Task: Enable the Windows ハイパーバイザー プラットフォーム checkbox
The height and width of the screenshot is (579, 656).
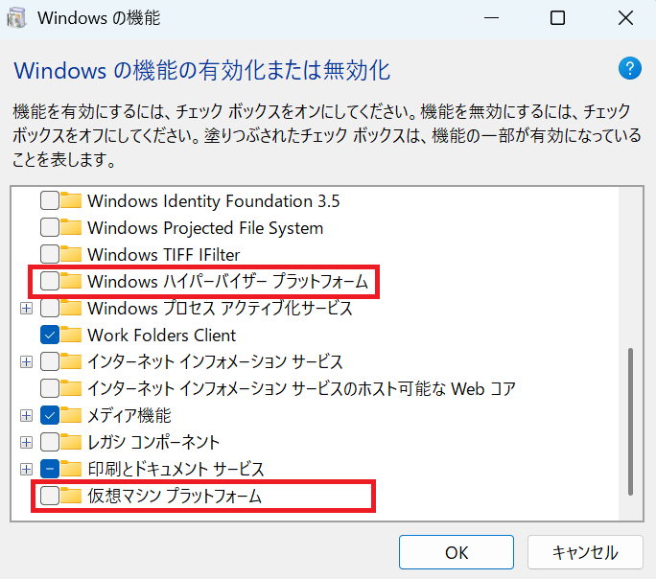Action: tap(49, 282)
